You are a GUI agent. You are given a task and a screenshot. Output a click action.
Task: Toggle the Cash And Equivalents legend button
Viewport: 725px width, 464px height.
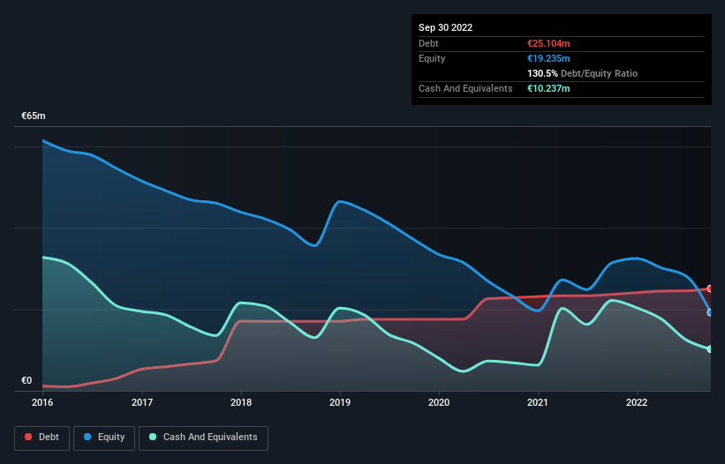[x=203, y=438]
